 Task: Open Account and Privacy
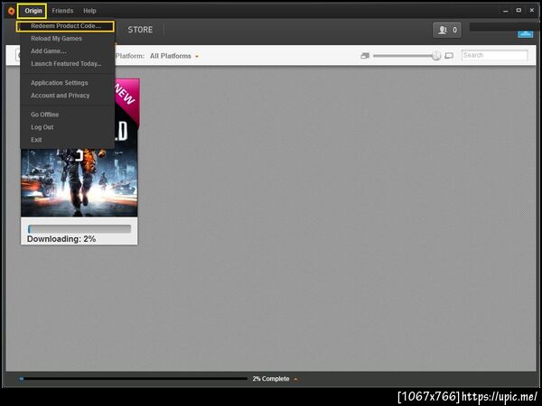click(x=61, y=96)
